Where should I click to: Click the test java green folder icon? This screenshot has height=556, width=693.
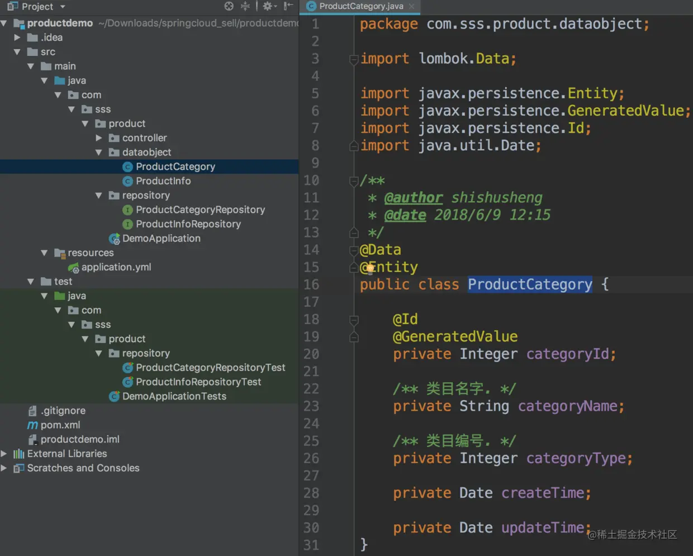tap(60, 296)
